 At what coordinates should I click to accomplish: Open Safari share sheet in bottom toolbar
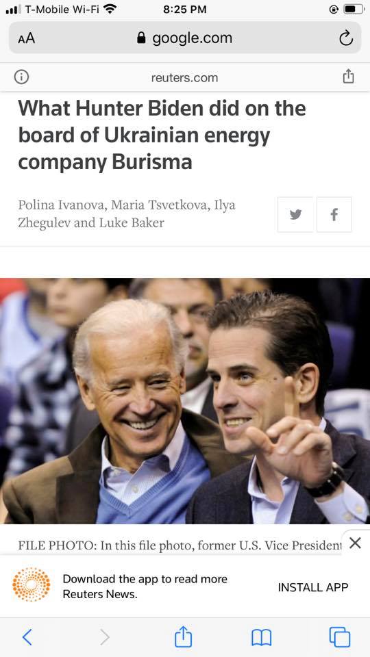[184, 636]
